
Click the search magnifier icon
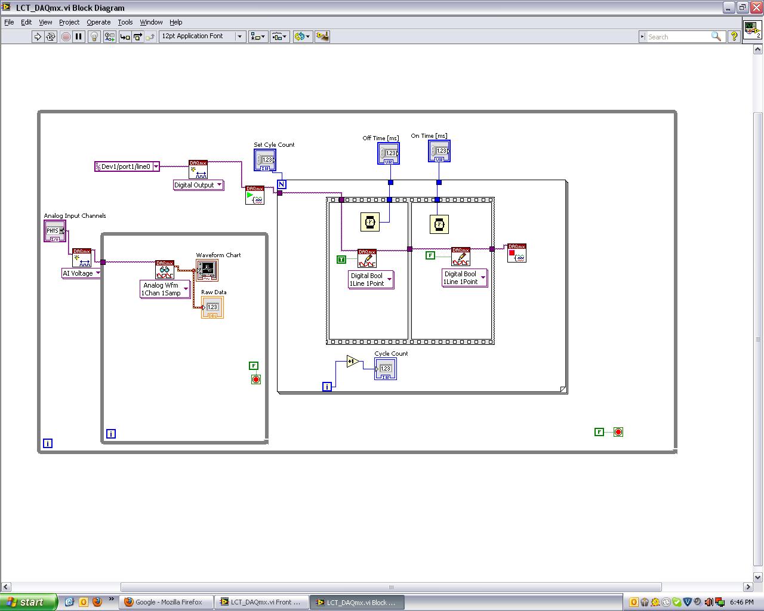[x=716, y=36]
